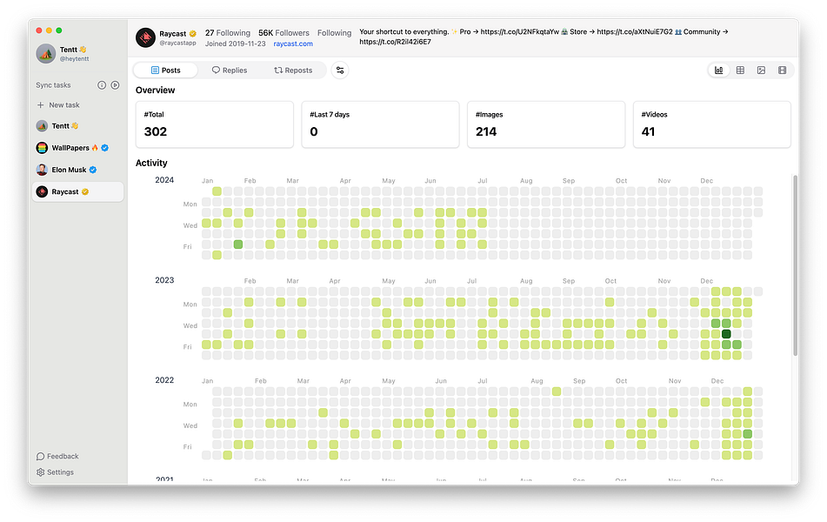Click the vertical scrollbar on the right
The image size is (827, 522).
[794, 261]
